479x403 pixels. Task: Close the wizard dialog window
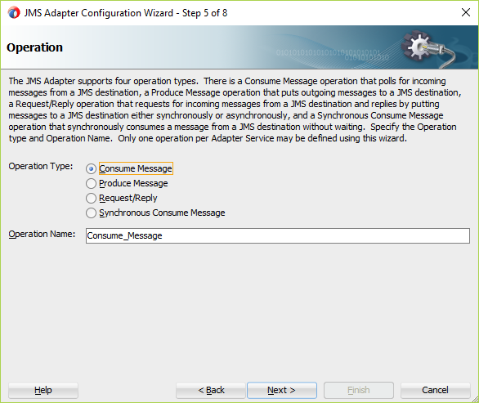466,12
